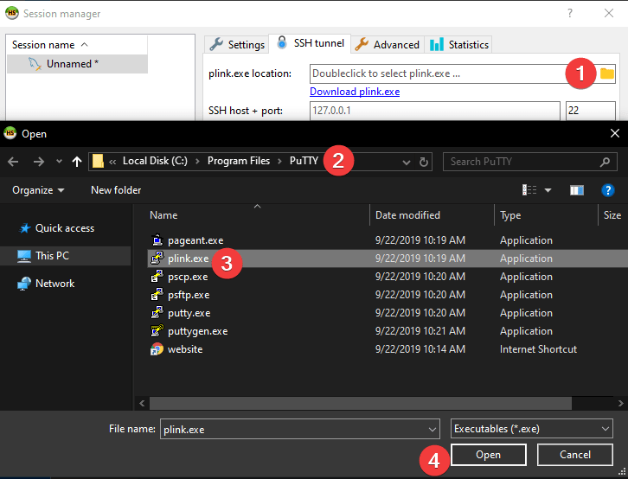628x479 pixels.
Task: Click the Up arrow navigation button
Action: click(x=77, y=162)
